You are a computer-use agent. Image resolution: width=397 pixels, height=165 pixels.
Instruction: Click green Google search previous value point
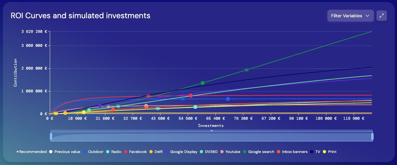pyautogui.click(x=203, y=83)
